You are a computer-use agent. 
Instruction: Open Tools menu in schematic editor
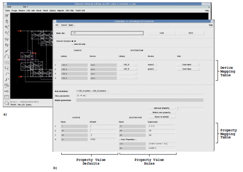tap(7, 11)
